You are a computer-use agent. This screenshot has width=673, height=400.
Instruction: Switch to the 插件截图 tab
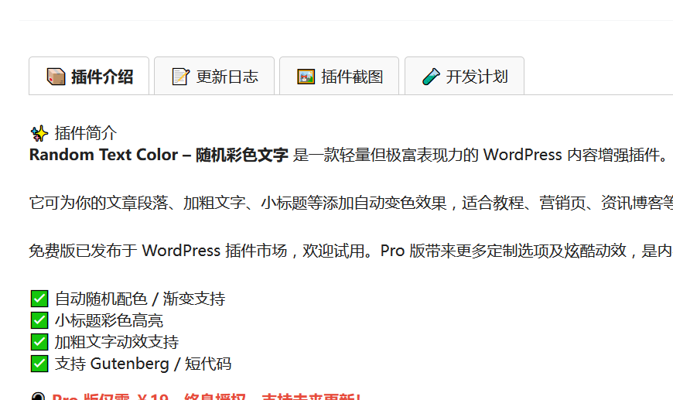[352, 77]
